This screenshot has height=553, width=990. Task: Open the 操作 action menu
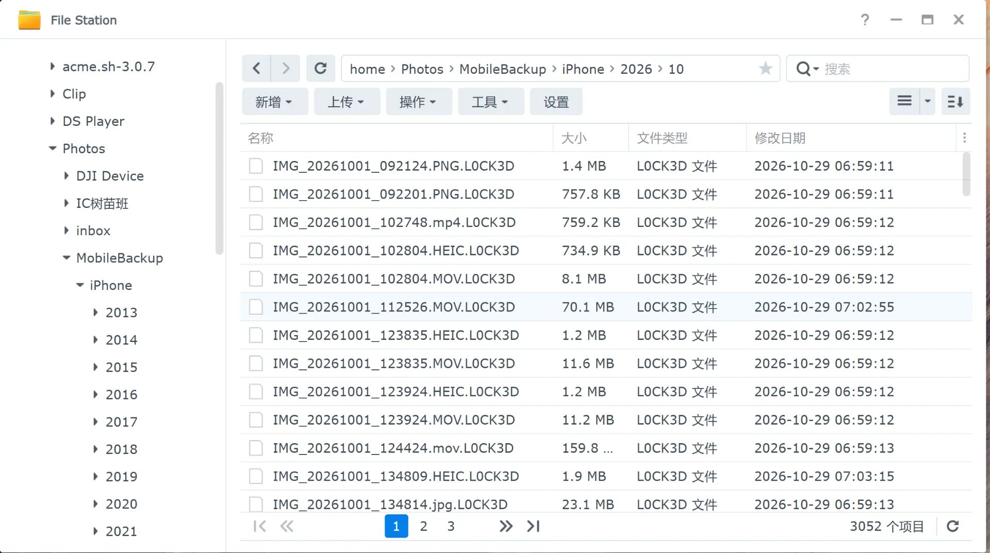419,102
